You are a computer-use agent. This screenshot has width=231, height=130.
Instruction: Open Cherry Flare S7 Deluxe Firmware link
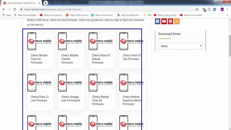101,59
